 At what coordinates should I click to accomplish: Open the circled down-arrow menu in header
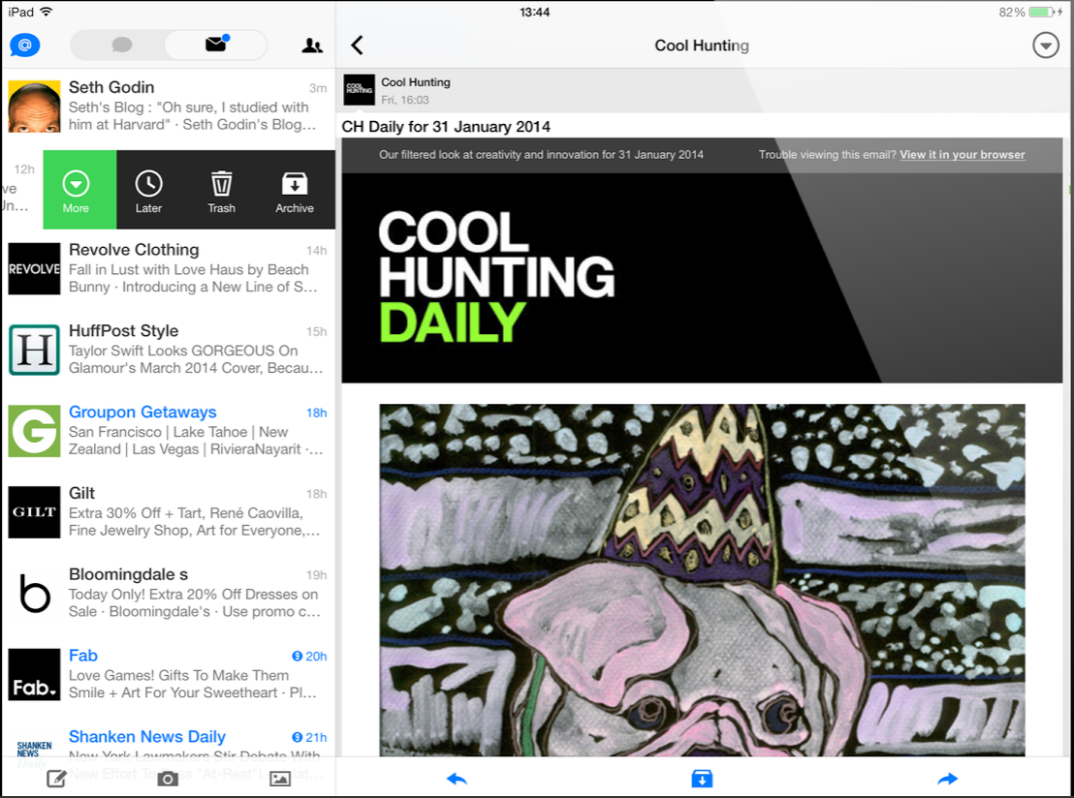[x=1045, y=46]
